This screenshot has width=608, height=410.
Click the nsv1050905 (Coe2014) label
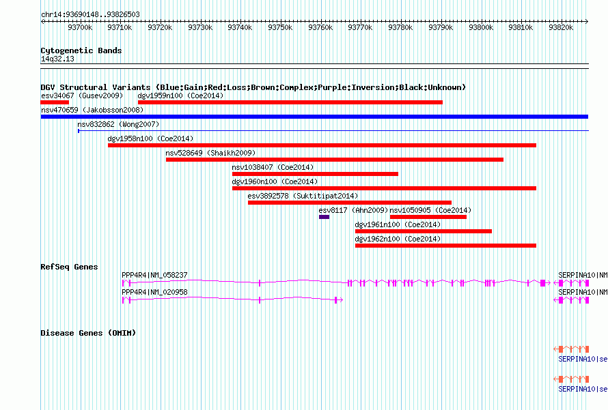[430, 210]
